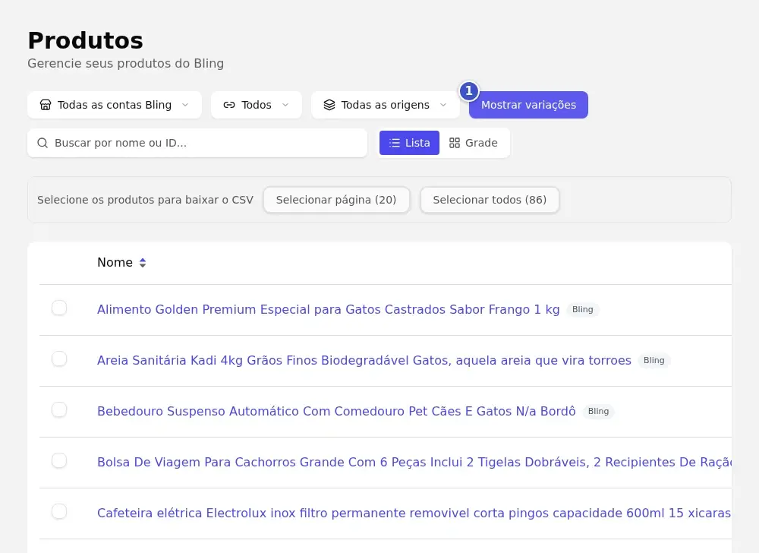The image size is (759, 553).
Task: Select the Alimento Golden Premium product checkbox
Action: point(59,308)
